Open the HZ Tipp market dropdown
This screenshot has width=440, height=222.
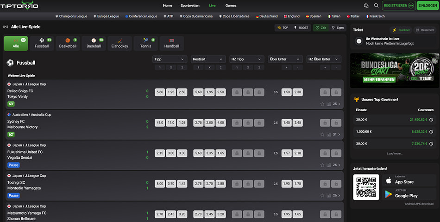pos(246,59)
